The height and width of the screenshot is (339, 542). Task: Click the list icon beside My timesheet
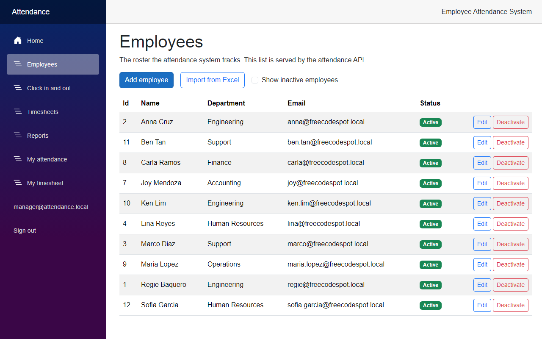point(18,183)
